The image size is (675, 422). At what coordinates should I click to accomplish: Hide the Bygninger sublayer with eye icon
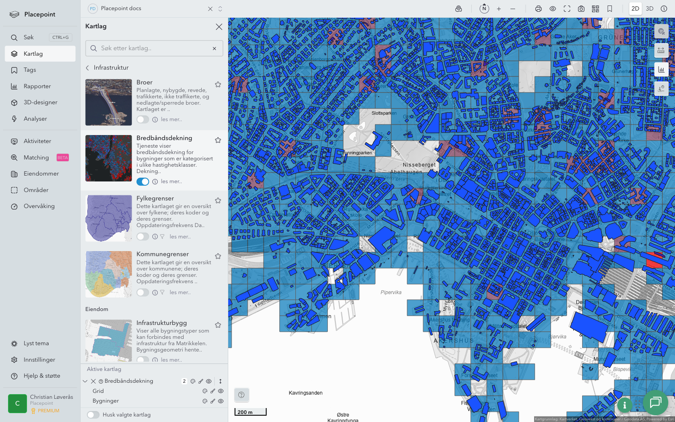(x=221, y=401)
